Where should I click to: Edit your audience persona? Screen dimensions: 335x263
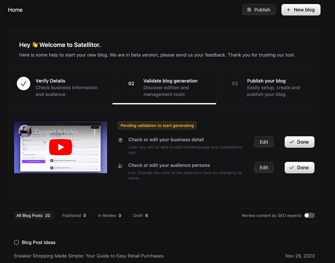(264, 167)
